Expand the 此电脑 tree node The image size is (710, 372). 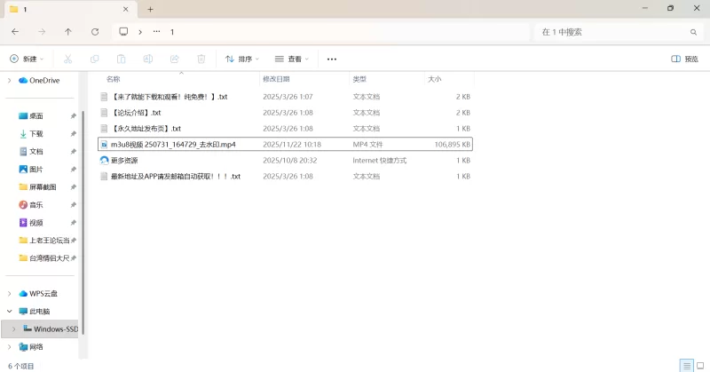[9, 312]
